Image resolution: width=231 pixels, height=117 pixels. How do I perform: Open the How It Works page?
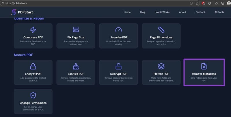tap(162, 12)
